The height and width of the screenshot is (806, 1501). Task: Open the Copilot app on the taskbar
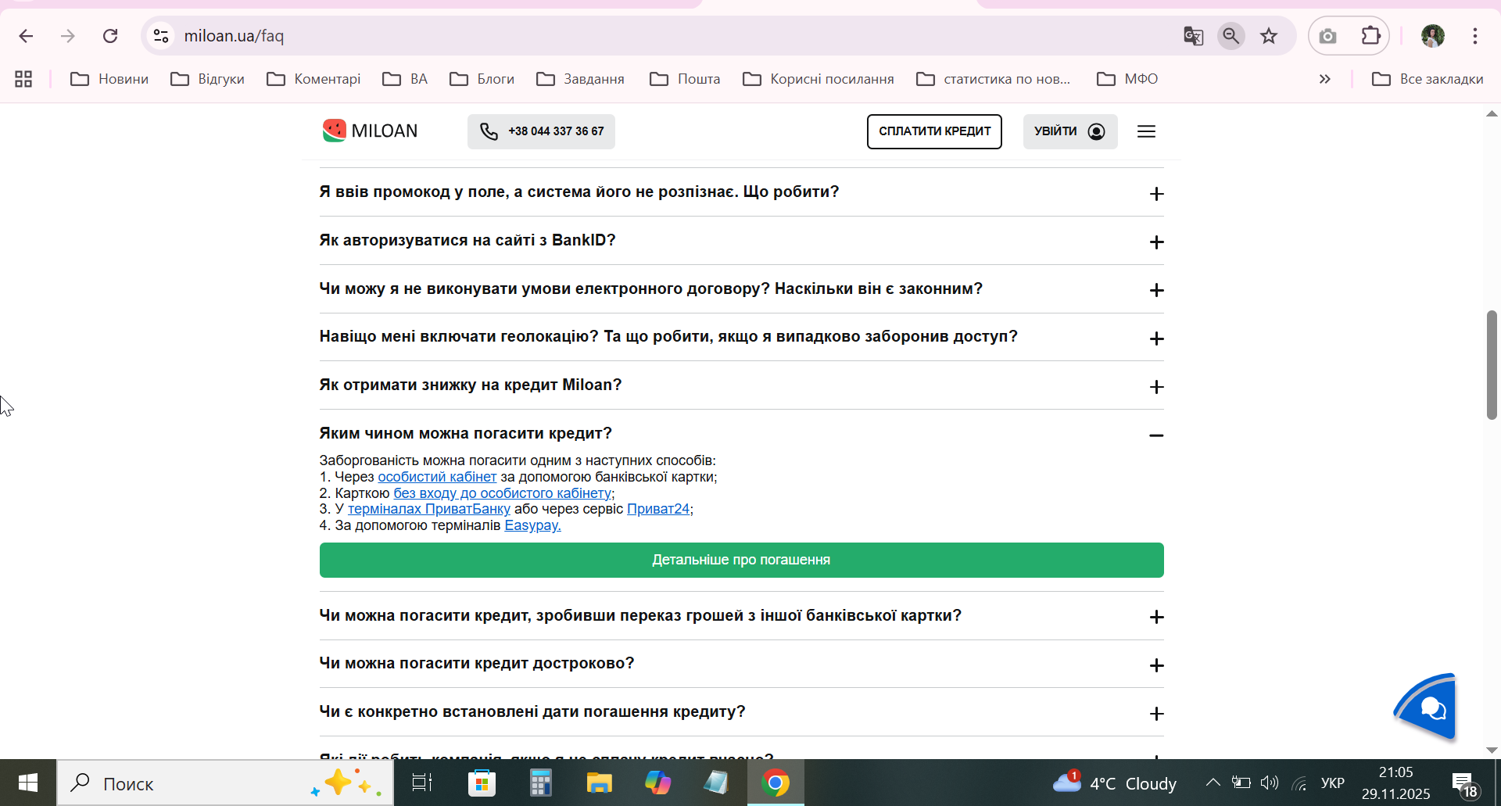point(657,783)
